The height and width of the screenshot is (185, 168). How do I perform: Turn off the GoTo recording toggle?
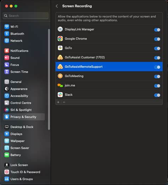157,48
